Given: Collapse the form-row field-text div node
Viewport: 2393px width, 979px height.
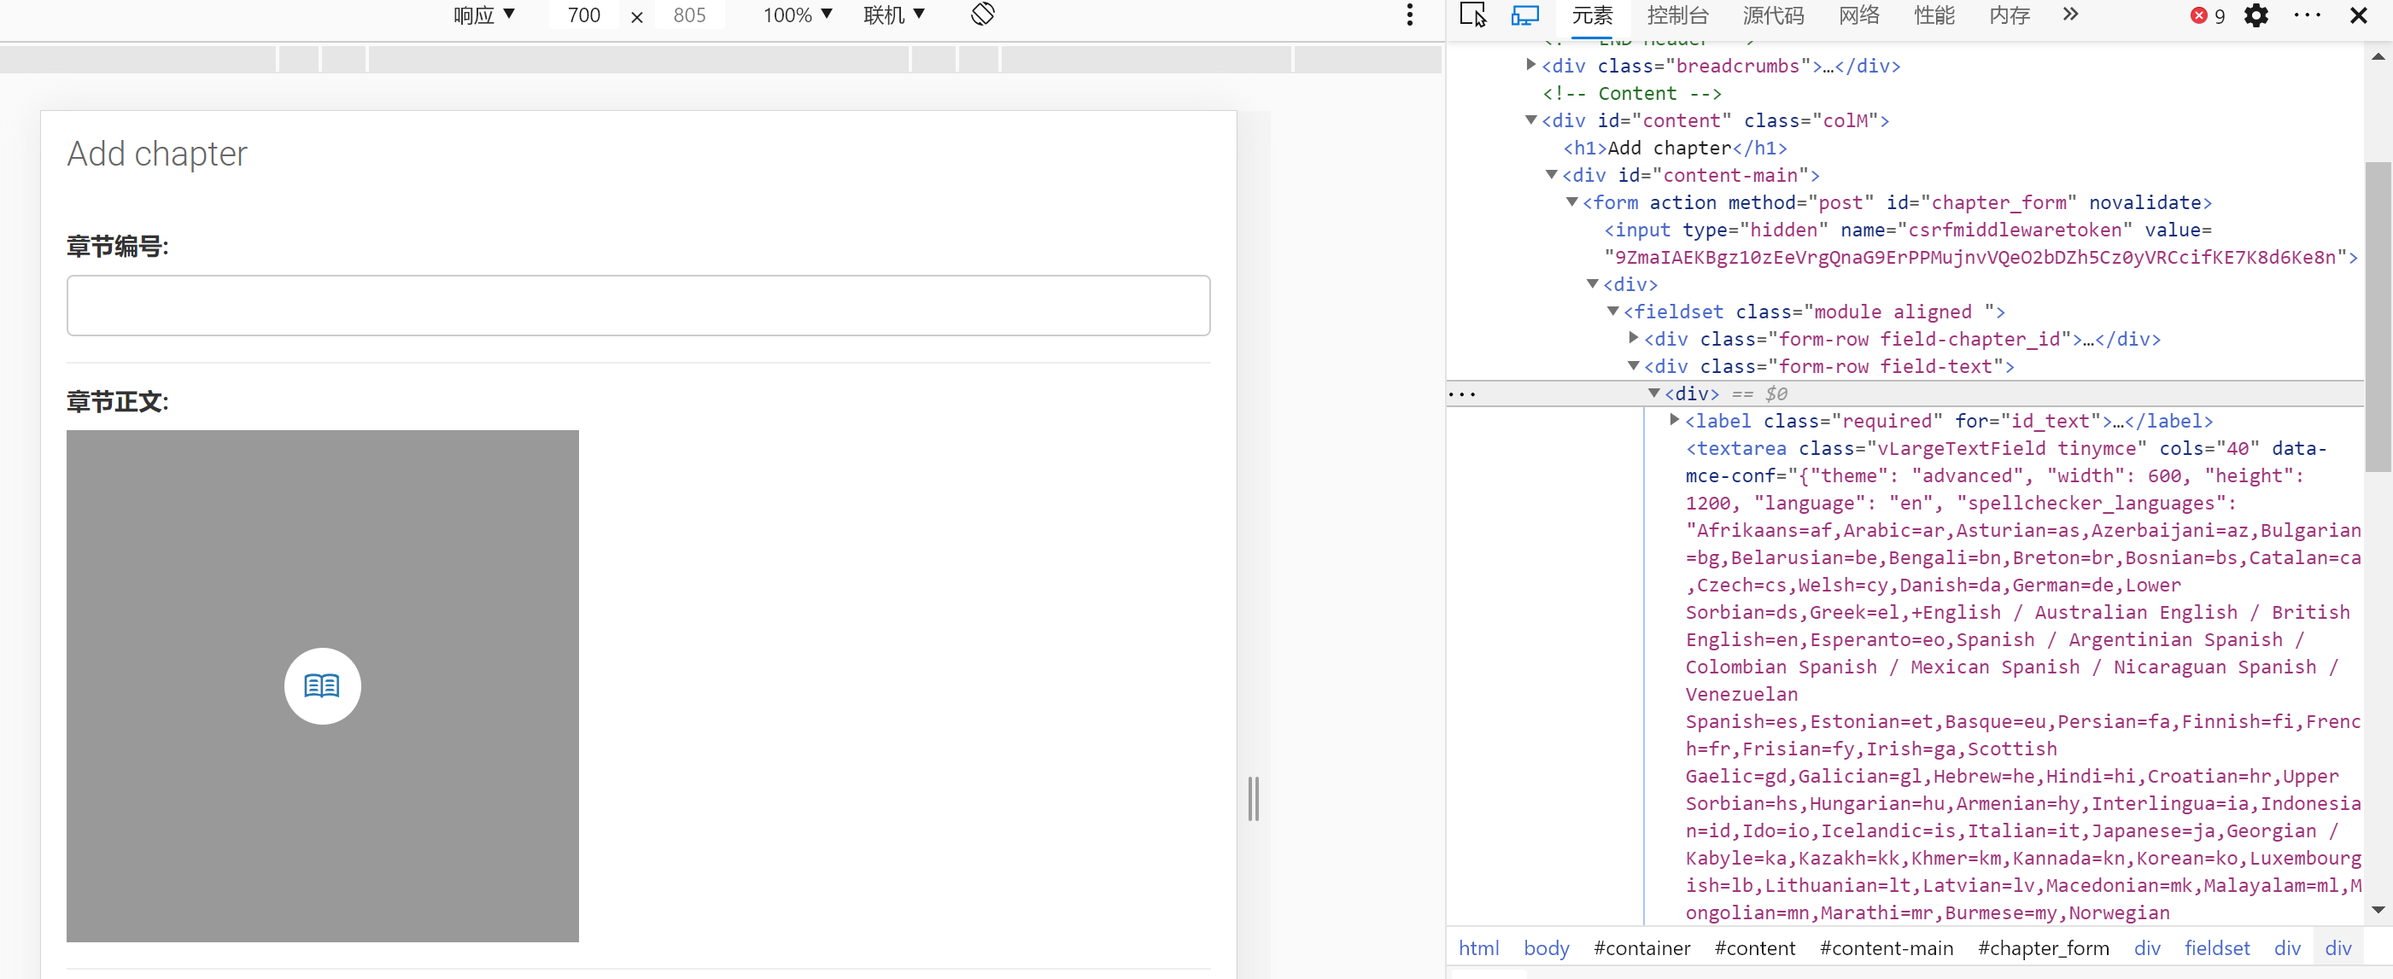Looking at the screenshot, I should tap(1633, 366).
